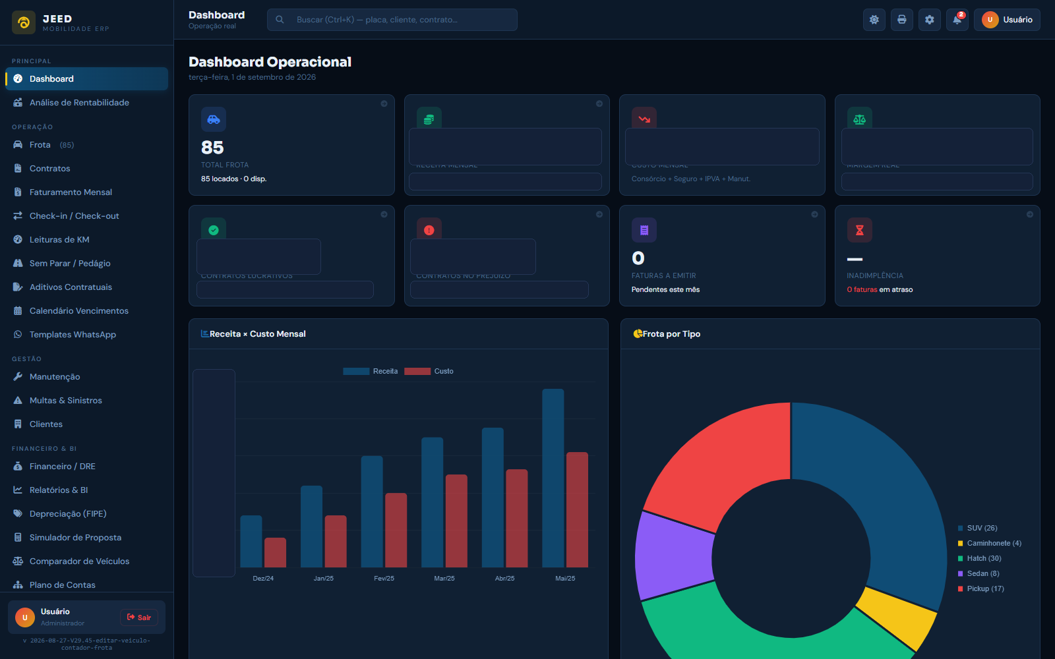Open Análise de Rentabilidade
1055x659 pixels.
click(x=86, y=102)
